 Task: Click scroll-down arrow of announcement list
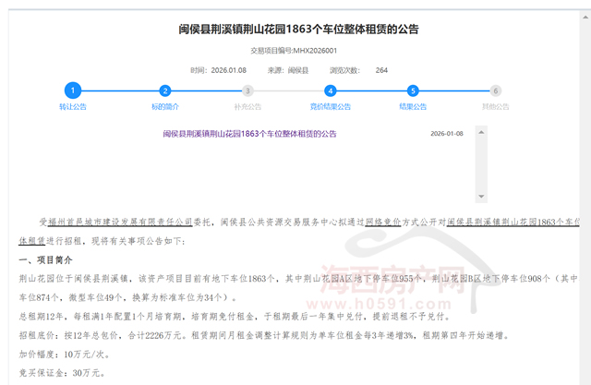point(481,196)
